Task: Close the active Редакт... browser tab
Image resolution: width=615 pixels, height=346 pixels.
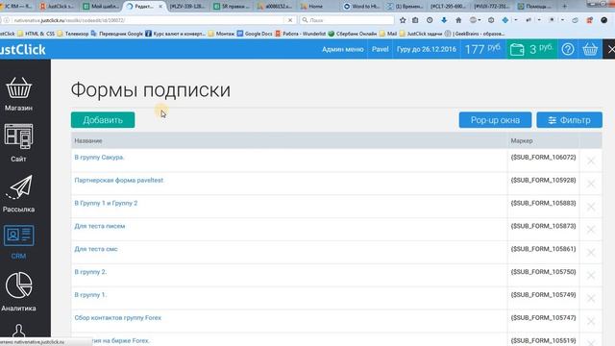Action: (160, 7)
